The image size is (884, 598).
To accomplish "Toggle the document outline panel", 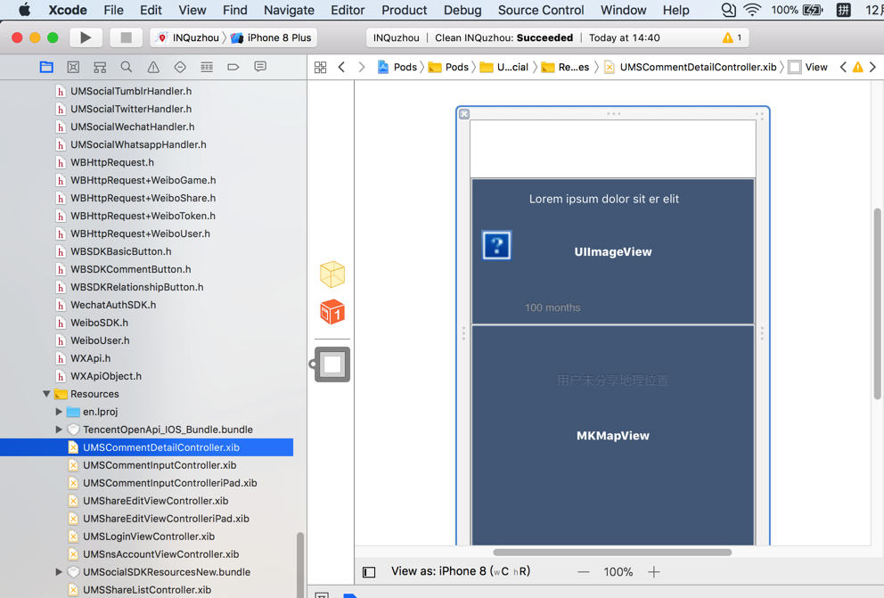I will click(369, 572).
